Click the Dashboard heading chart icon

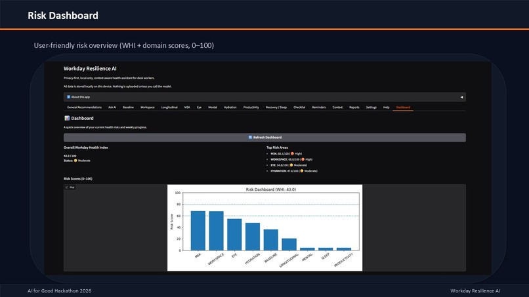67,118
